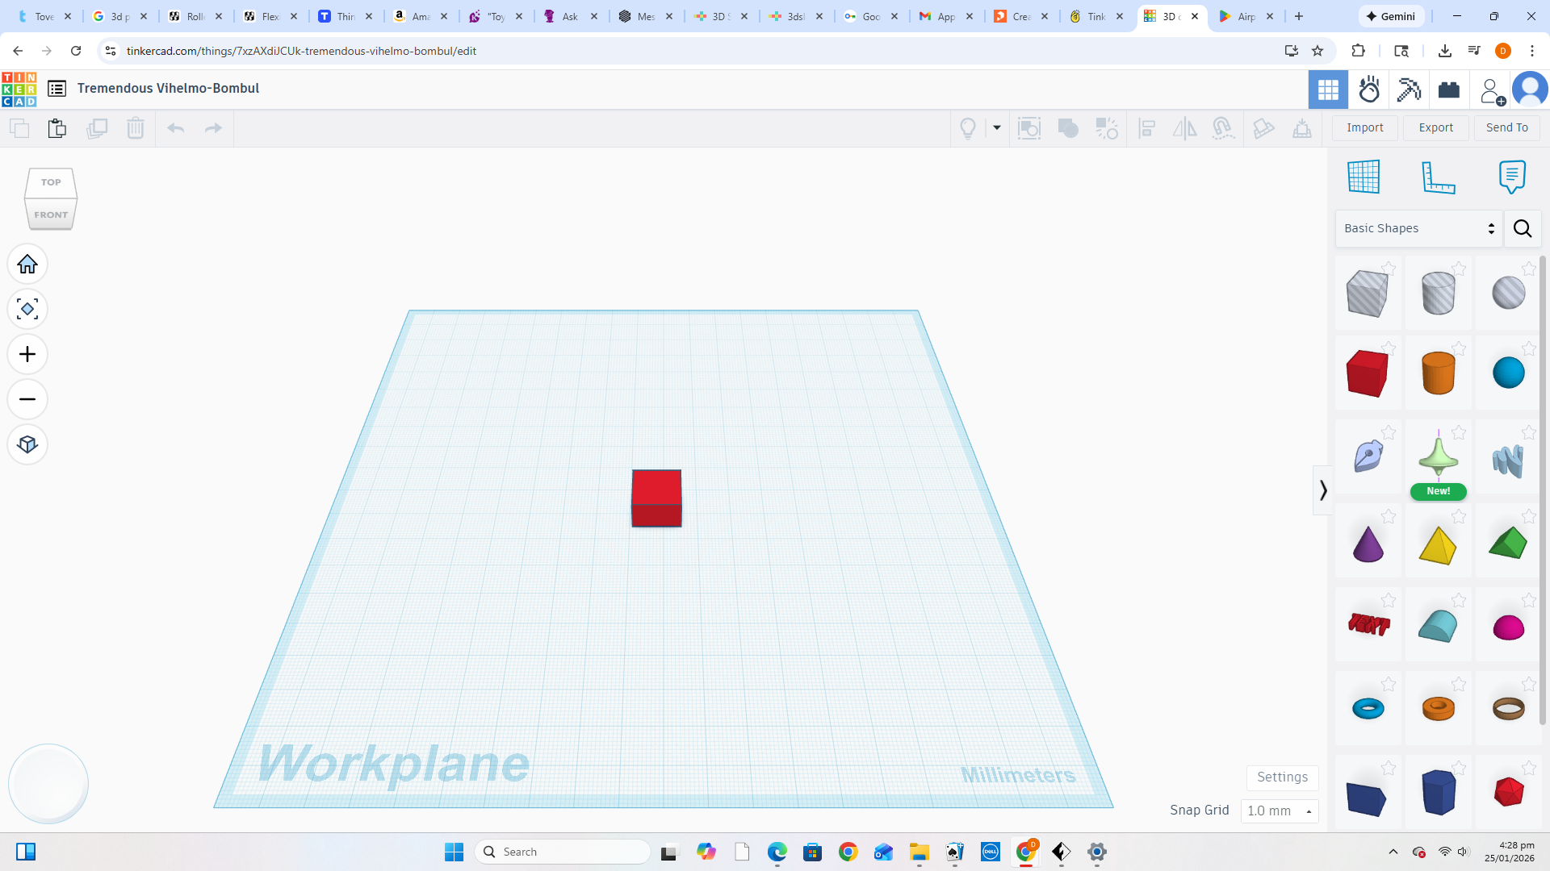1550x871 pixels.
Task: Select the blue Torus shape
Action: [1368, 709]
